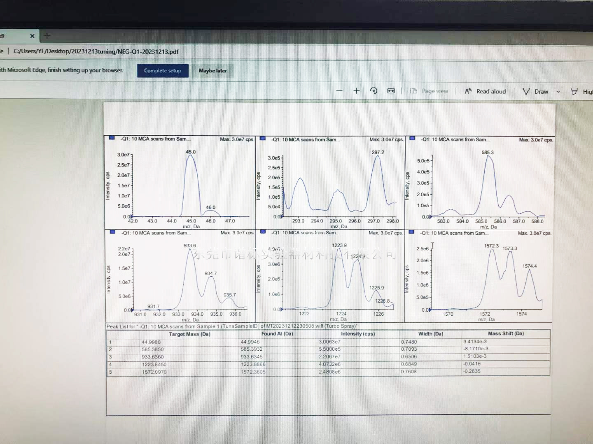Image resolution: width=593 pixels, height=444 pixels.
Task: Click the fit to width icon
Action: [x=391, y=91]
